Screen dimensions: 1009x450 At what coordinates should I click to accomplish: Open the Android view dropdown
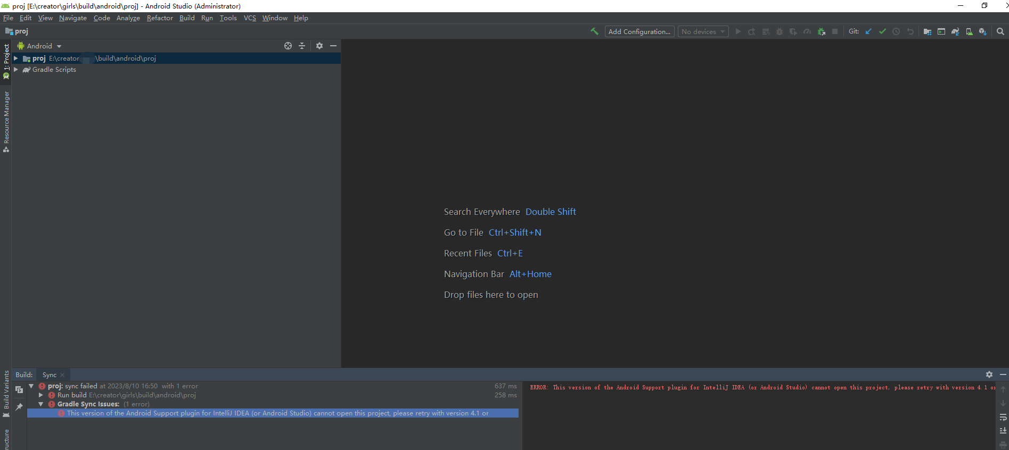40,46
